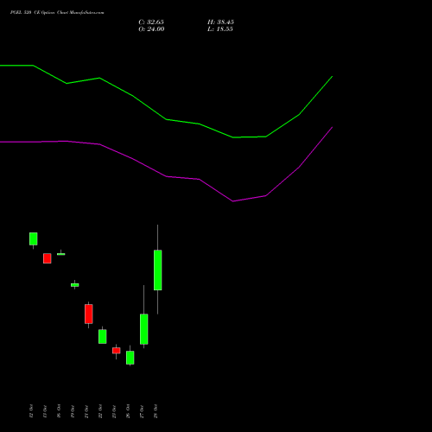Click the 27 Oct green candle

[143, 329]
